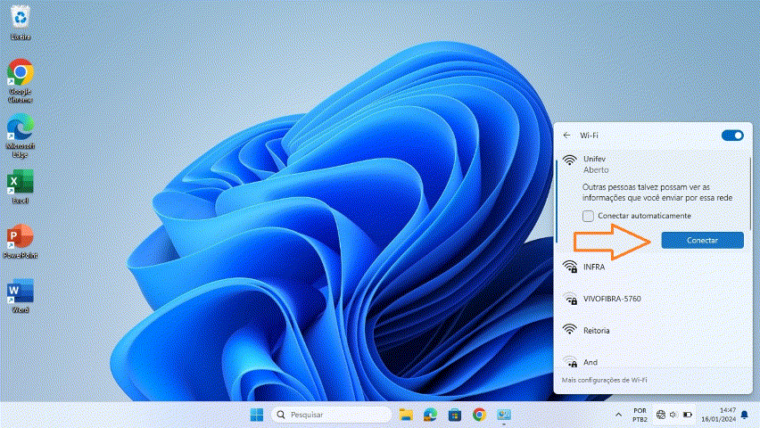
Task: Select the Unifev open network
Action: pos(653,164)
